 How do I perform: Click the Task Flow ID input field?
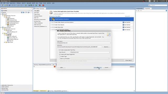point(90,52)
